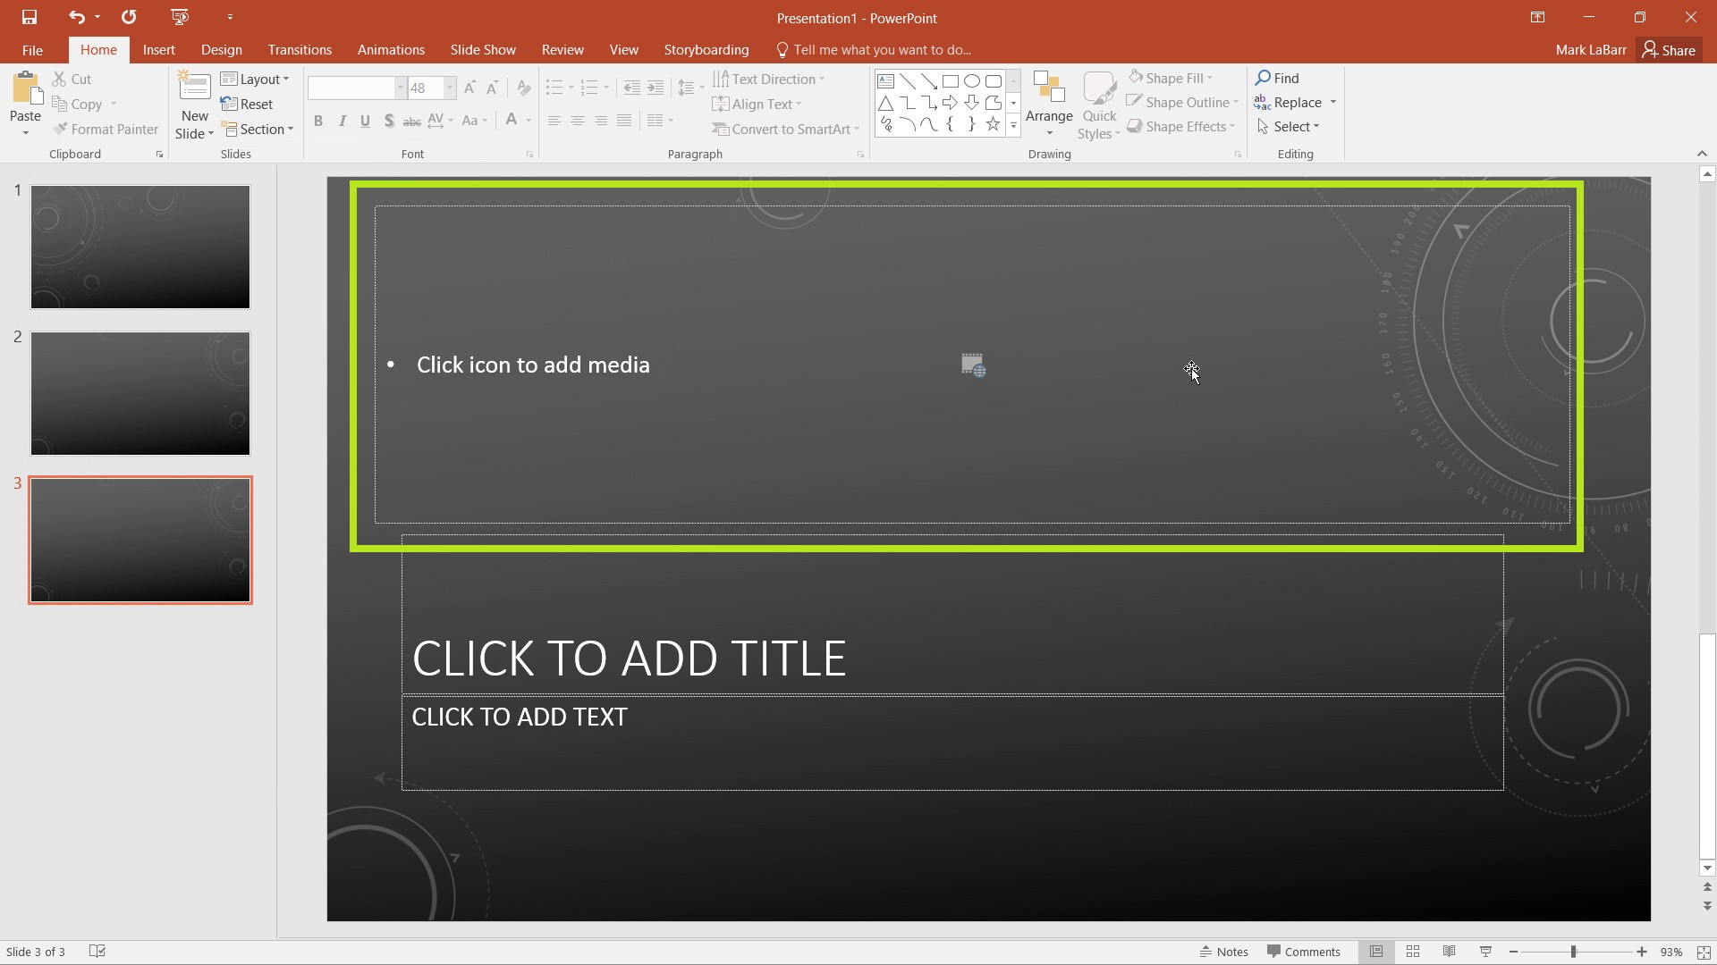
Task: Switch to the Transitions ribbon tab
Action: [x=300, y=49]
